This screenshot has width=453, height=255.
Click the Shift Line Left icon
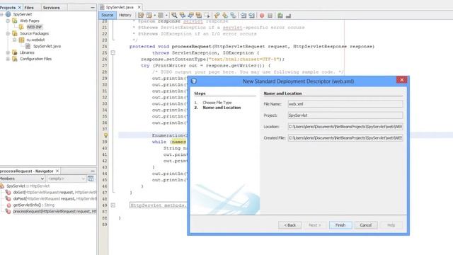pos(243,16)
